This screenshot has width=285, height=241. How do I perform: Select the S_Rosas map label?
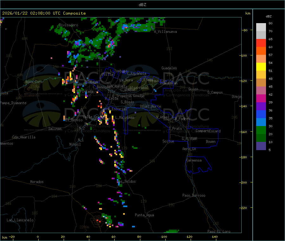click(127, 102)
